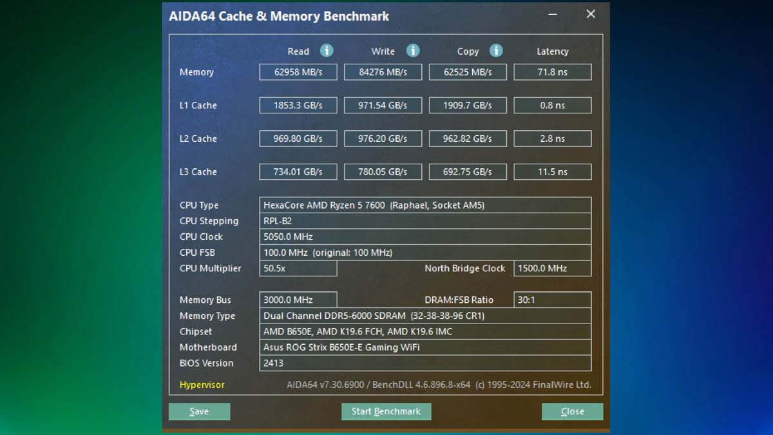
Task: Click L3 Cache Copy value 692.75 GB/s
Action: pyautogui.click(x=468, y=172)
